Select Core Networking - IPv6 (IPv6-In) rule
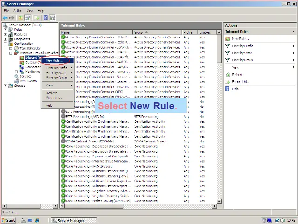 tap(138, 166)
